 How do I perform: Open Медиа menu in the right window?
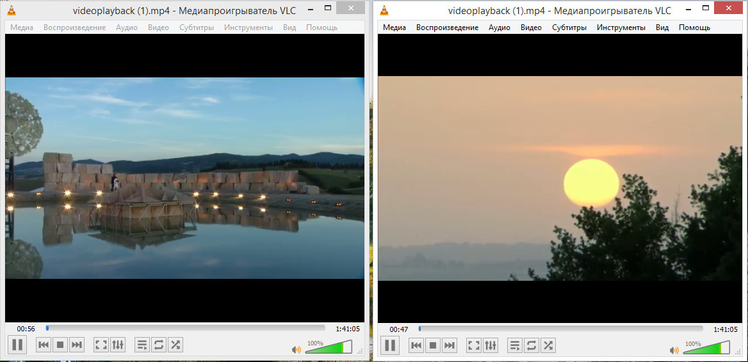394,28
